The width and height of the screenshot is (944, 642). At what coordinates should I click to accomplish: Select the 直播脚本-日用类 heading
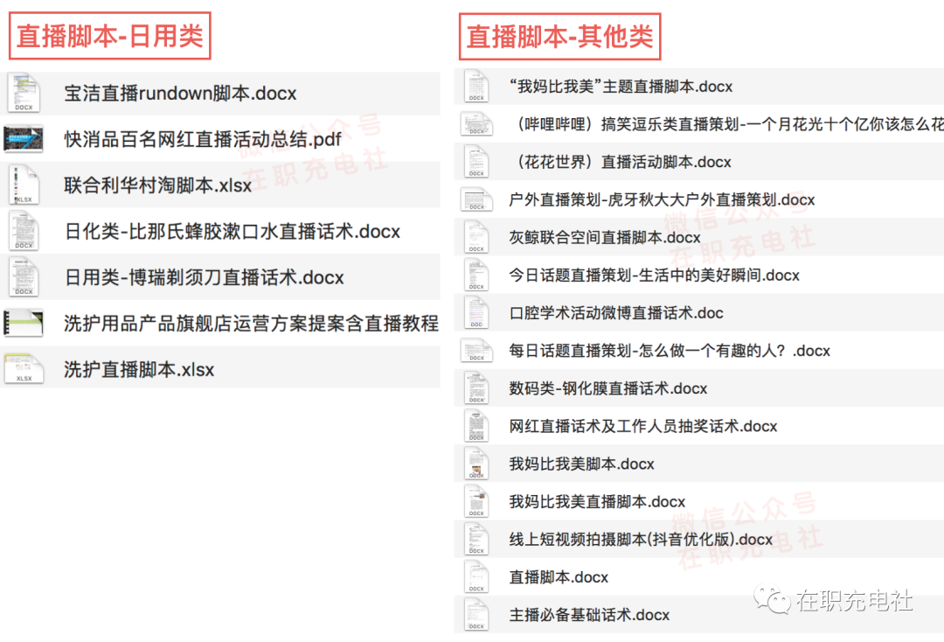(110, 37)
